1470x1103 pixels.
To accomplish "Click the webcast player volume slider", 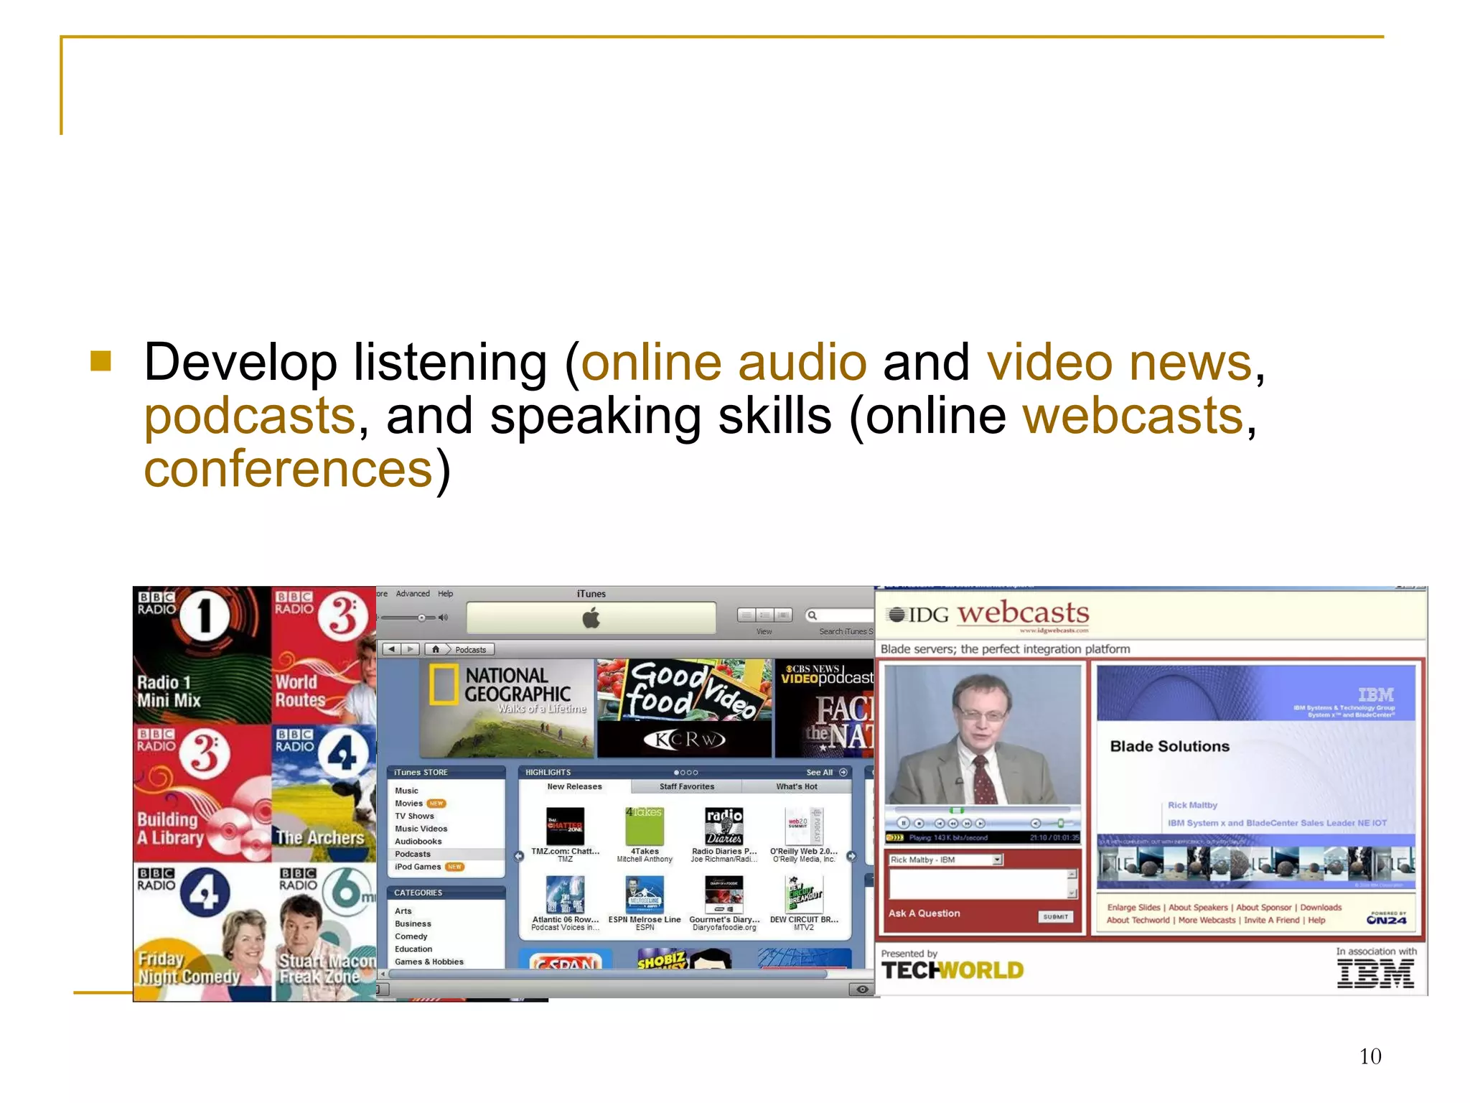I will pos(1060,823).
